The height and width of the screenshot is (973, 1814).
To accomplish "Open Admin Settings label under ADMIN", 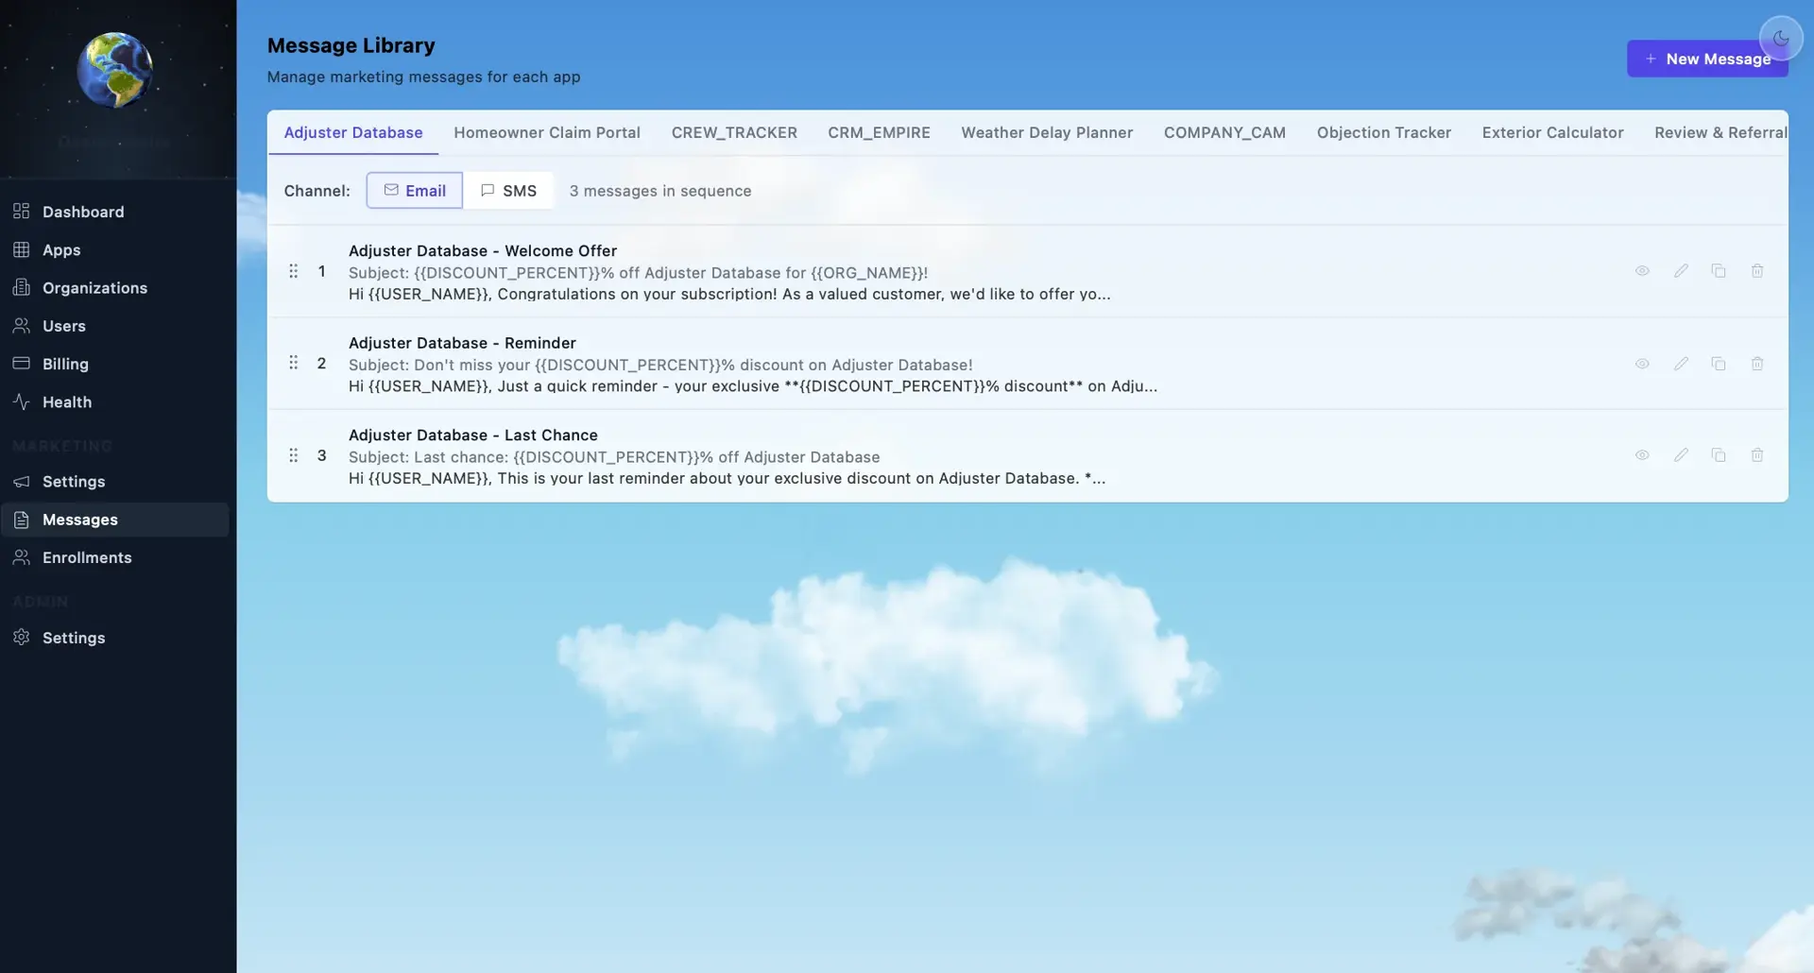I will pyautogui.click(x=74, y=638).
